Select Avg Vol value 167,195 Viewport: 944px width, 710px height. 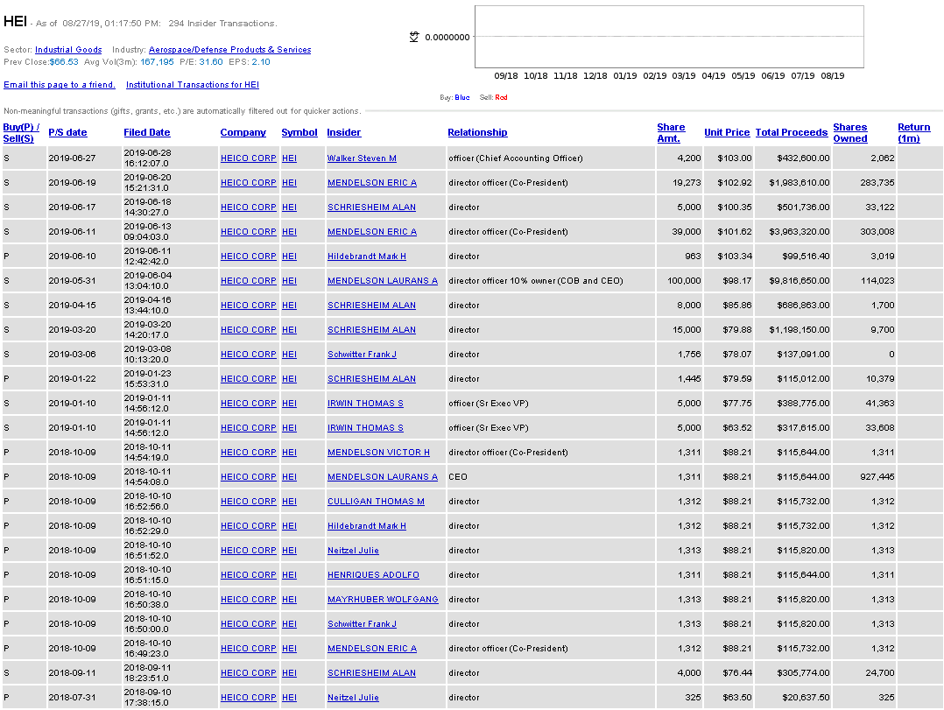(x=157, y=62)
